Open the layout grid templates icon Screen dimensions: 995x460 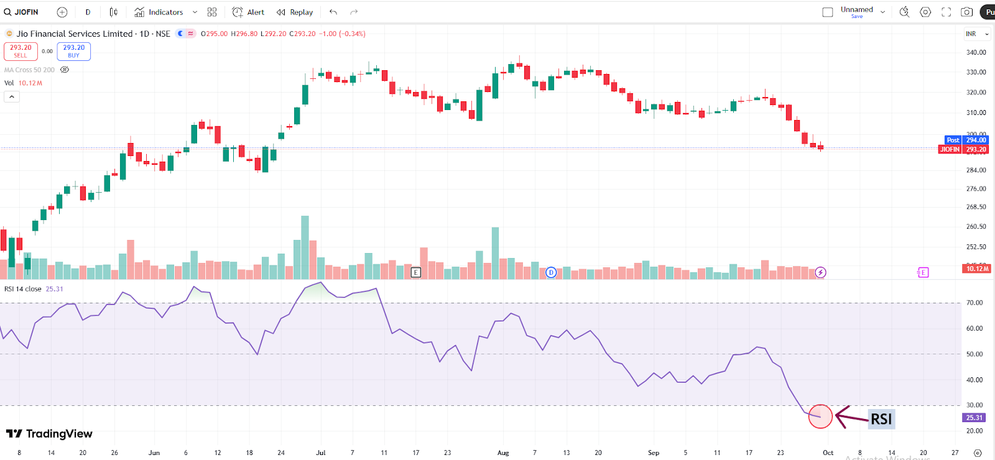click(x=212, y=12)
